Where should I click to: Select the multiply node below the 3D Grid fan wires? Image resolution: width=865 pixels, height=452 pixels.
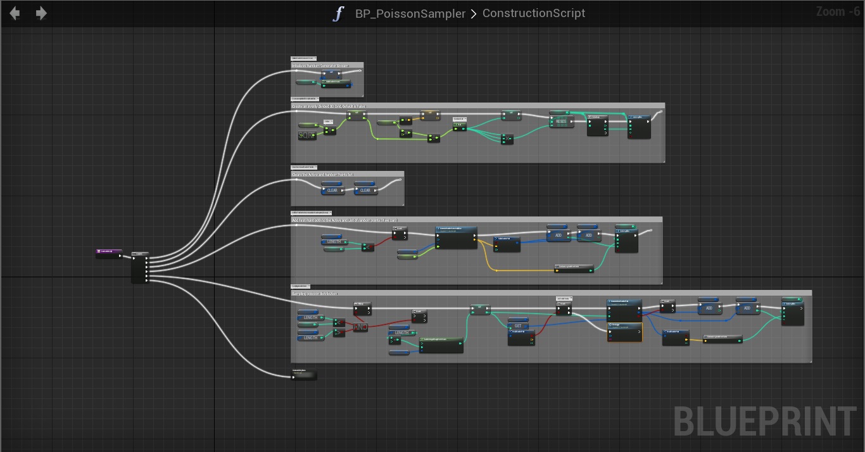507,139
